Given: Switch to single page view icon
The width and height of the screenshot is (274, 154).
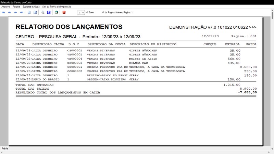Looking at the screenshot, I should pyautogui.click(x=29, y=12).
